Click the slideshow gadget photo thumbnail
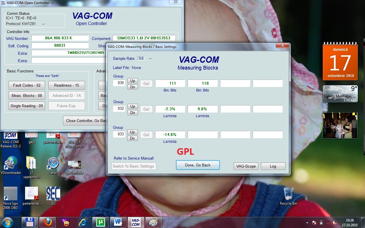 [x=340, y=125]
